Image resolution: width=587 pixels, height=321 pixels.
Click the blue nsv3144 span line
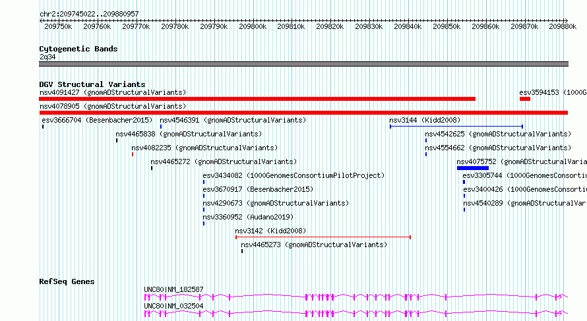coord(456,127)
